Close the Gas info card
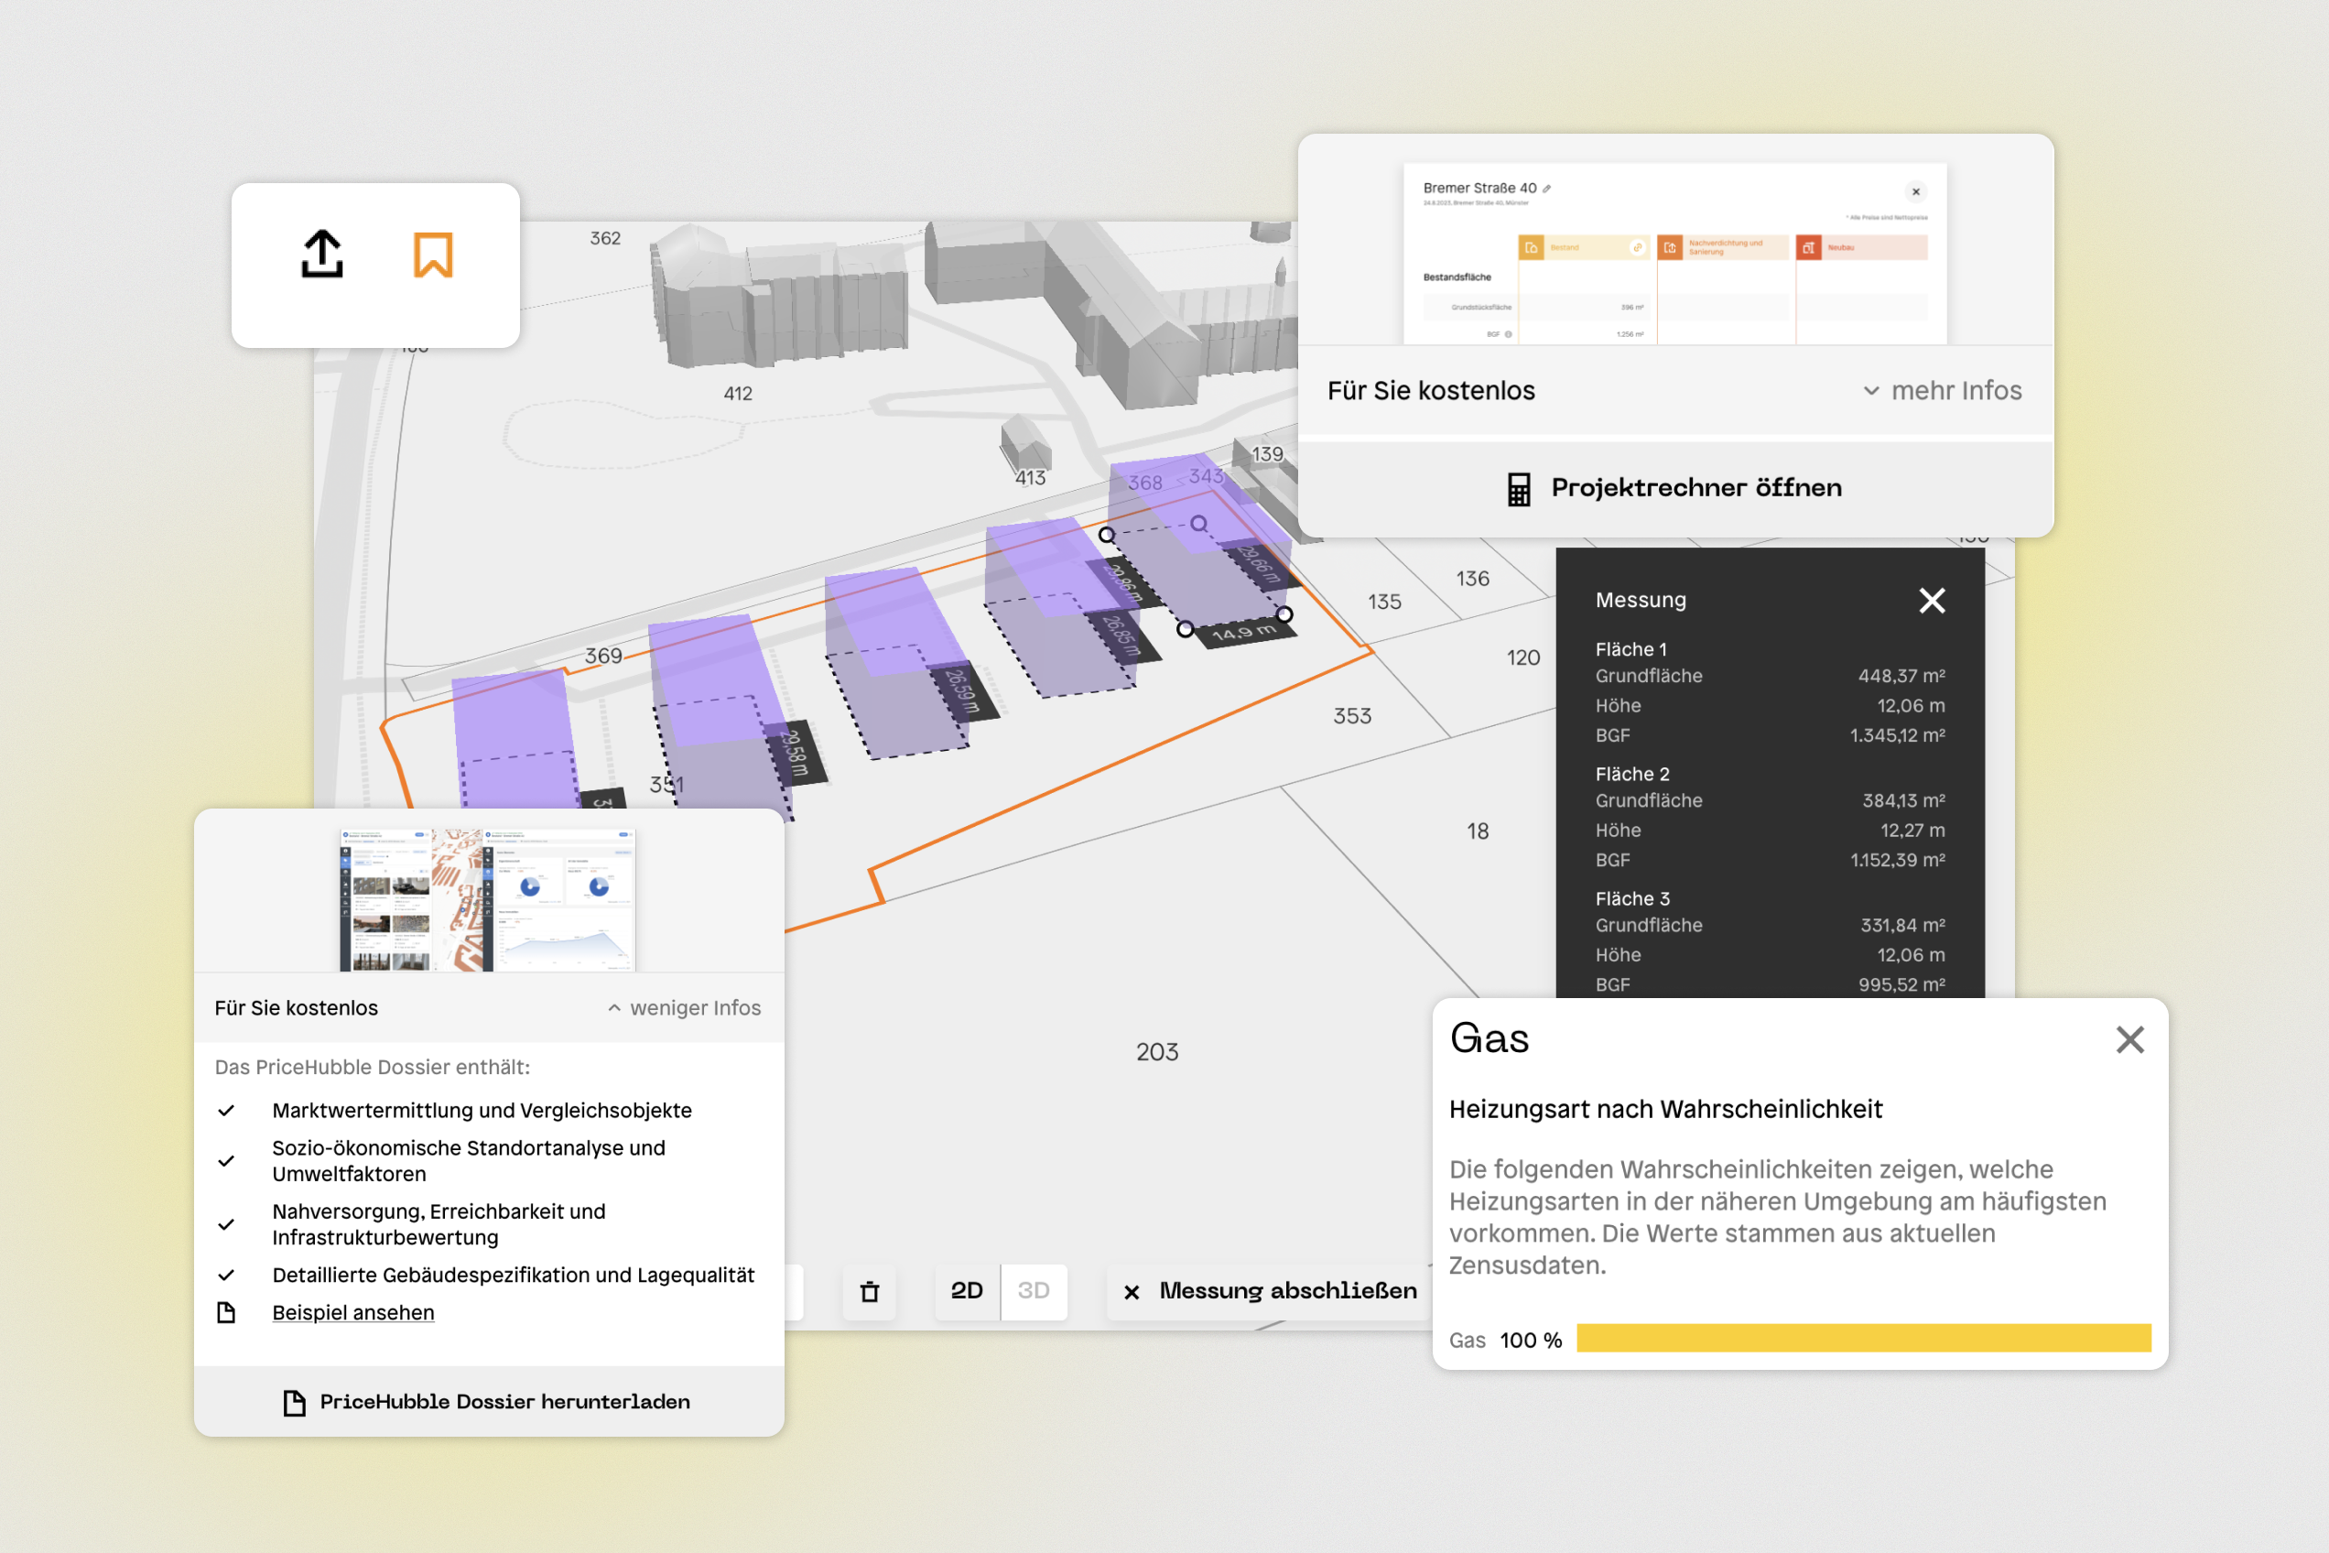The height and width of the screenshot is (1553, 2329). (2129, 1039)
